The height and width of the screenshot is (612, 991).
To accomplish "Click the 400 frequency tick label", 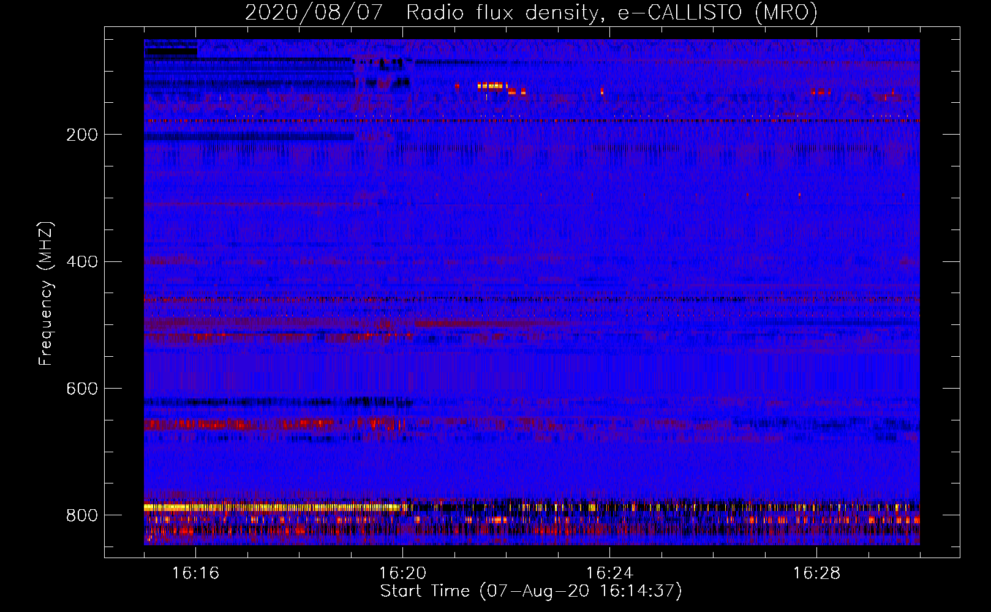I will coord(82,262).
